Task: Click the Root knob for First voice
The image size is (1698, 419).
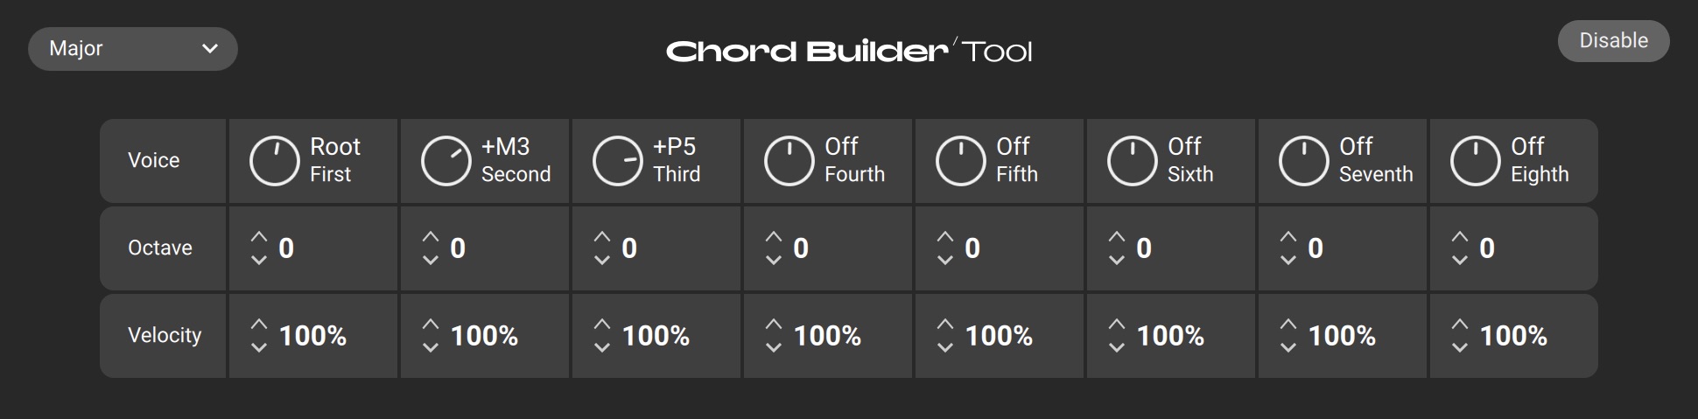Action: pyautogui.click(x=274, y=162)
